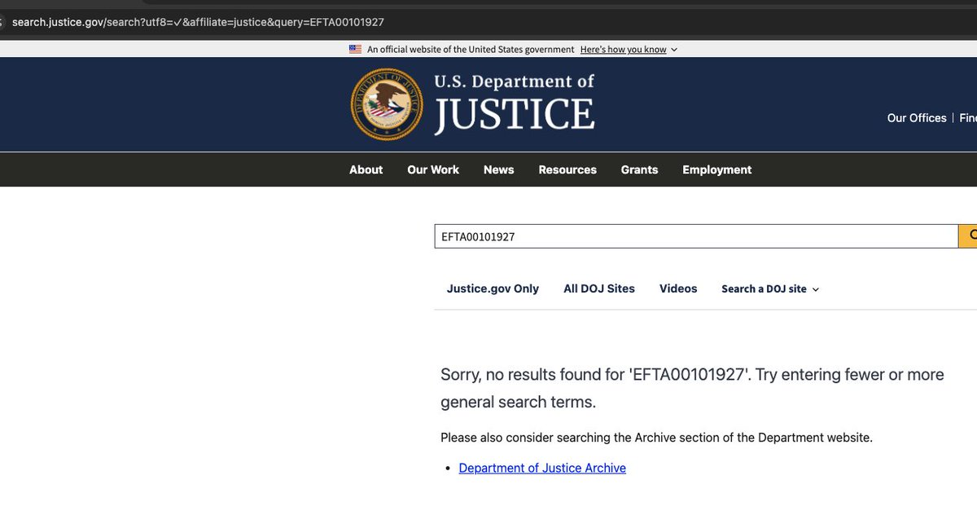This screenshot has width=977, height=515.
Task: Switch to the Videos tab
Action: (x=678, y=288)
